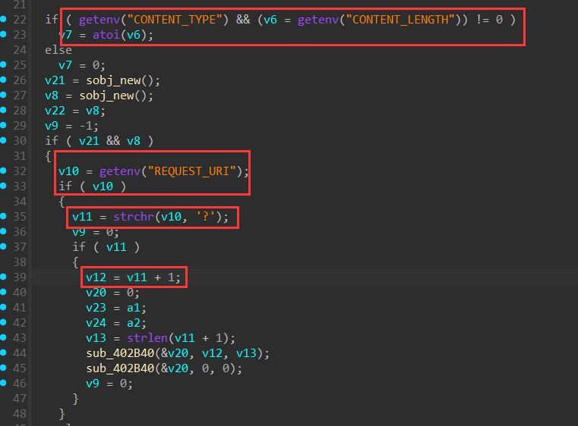The image size is (578, 426).
Task: Click strlen function name on line 43
Action: tap(147, 338)
